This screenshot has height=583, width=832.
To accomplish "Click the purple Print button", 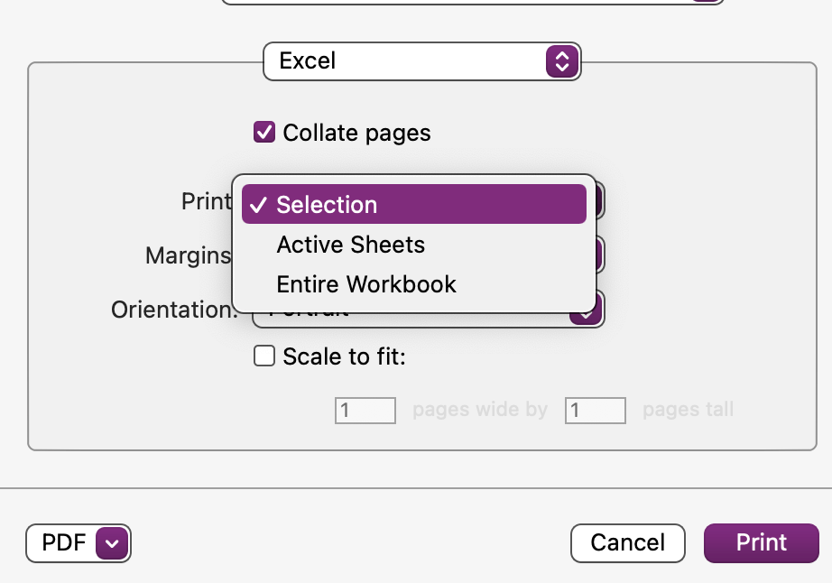I will pos(761,542).
